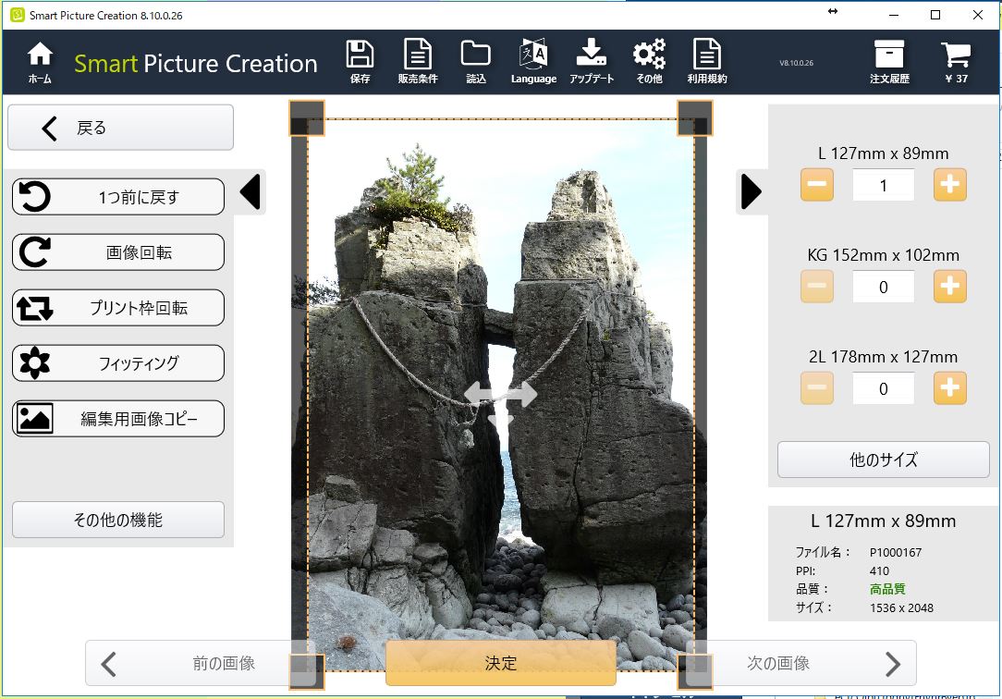Click the 画像回転 rotate image button
This screenshot has height=699, width=1002.
[x=118, y=252]
